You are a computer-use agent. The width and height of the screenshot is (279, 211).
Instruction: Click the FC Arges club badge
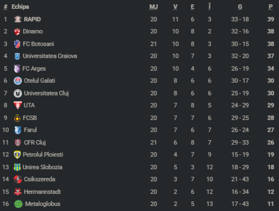17,68
